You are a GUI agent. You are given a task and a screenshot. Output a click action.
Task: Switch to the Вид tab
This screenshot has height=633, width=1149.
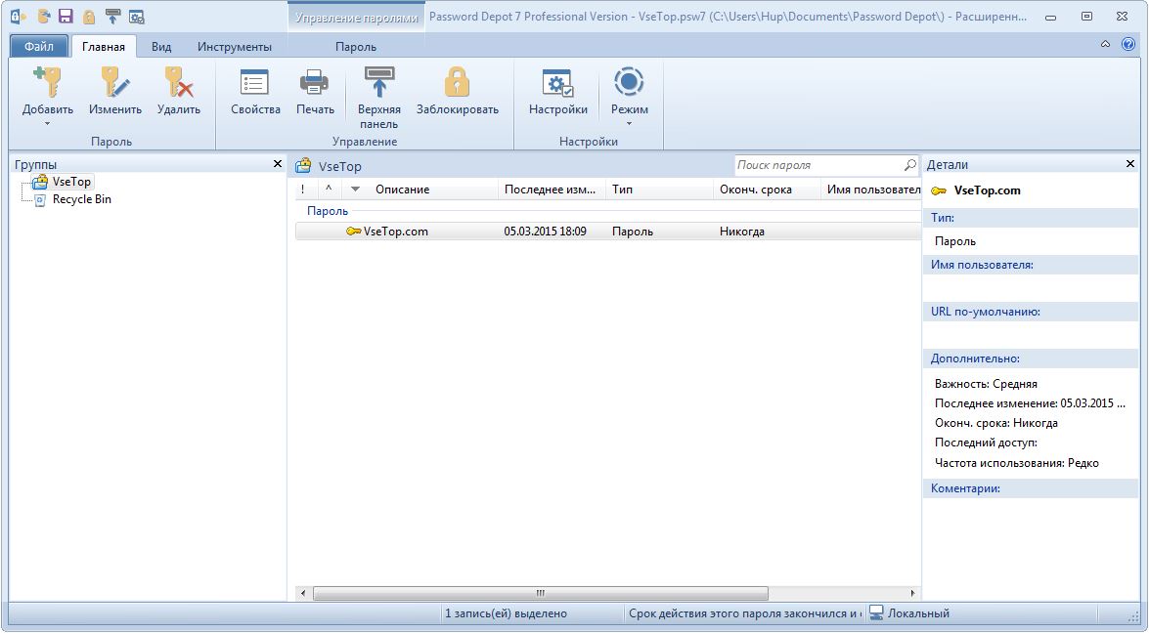click(x=161, y=47)
